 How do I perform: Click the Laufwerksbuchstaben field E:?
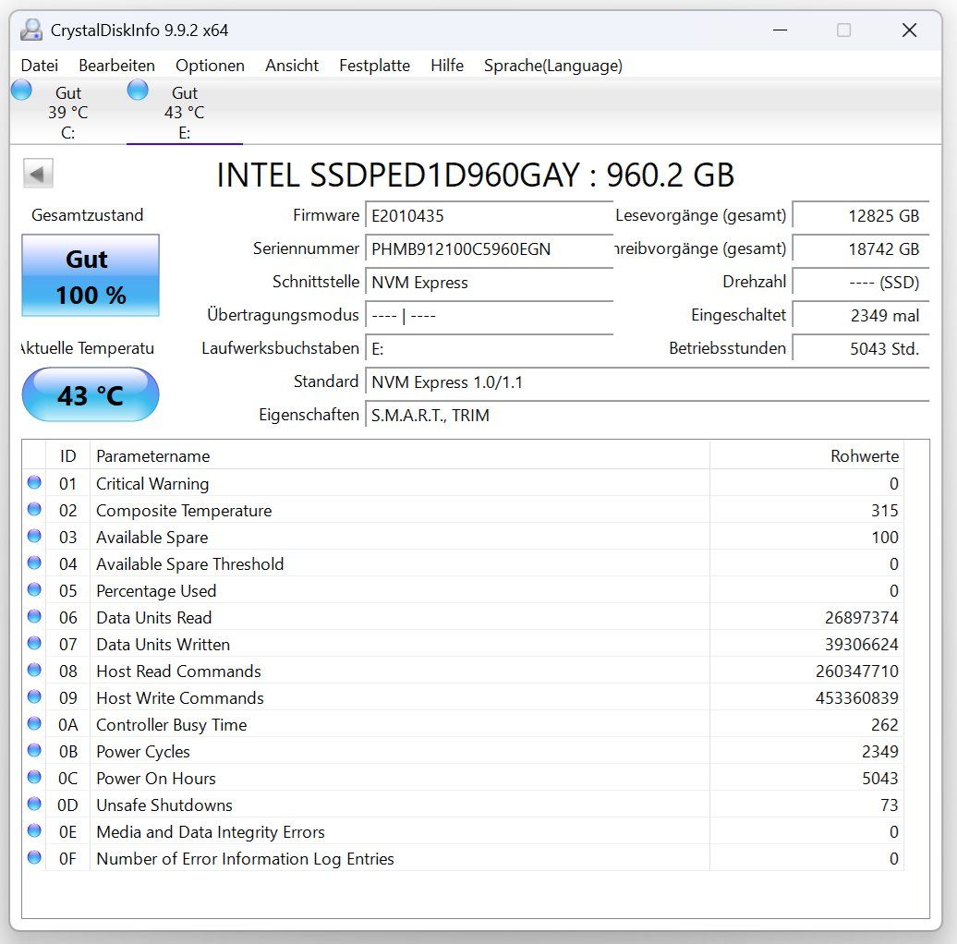[490, 348]
